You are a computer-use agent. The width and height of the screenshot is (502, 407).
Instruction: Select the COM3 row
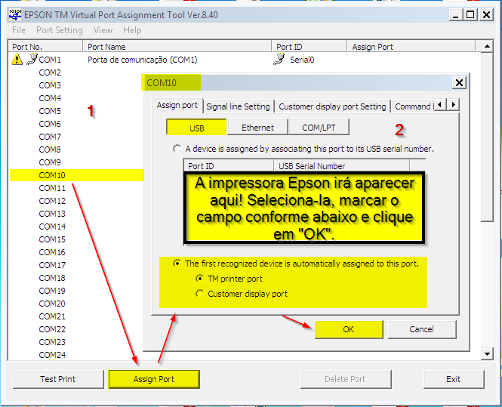50,85
